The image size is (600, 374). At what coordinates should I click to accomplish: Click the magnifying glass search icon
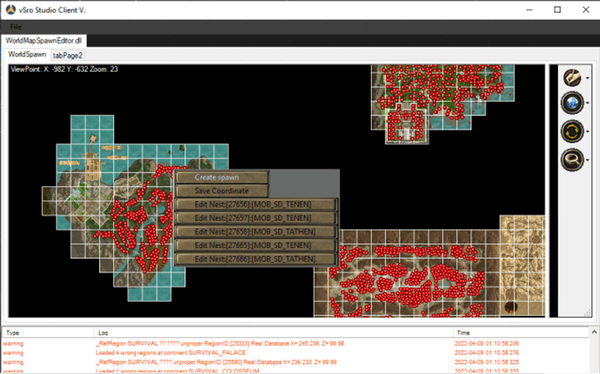(x=572, y=159)
